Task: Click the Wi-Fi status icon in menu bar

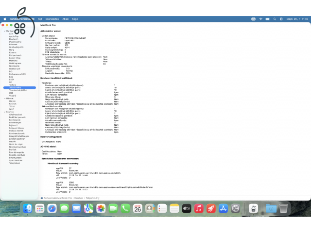Action: coord(260,19)
